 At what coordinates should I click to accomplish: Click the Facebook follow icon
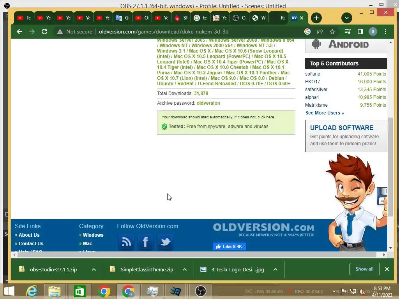(x=146, y=242)
